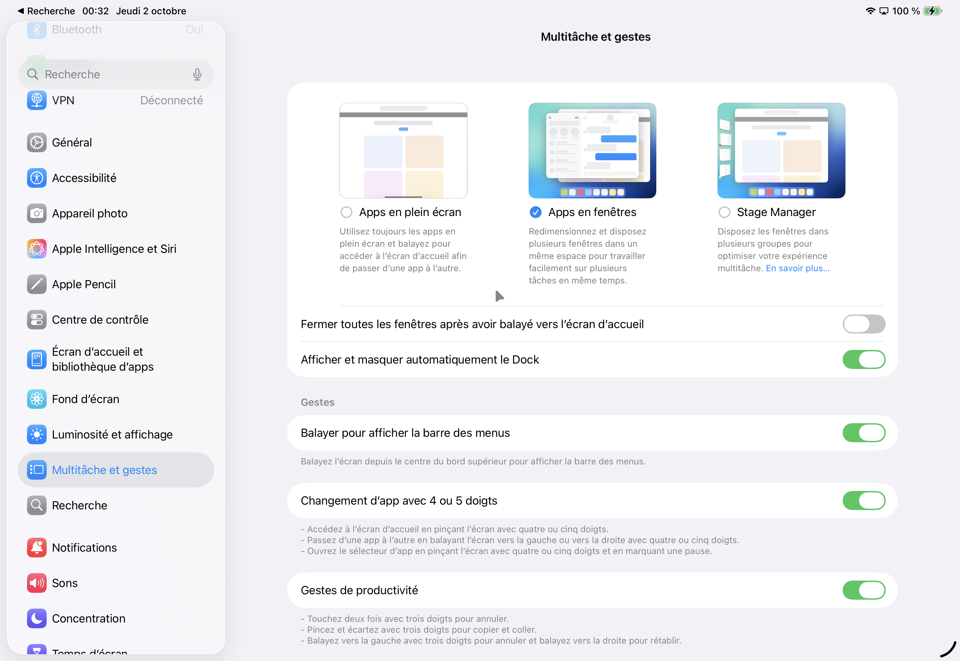Screen dimensions: 960x661
Task: Open Apple Intelligence et Siri icon
Action: [x=37, y=249]
